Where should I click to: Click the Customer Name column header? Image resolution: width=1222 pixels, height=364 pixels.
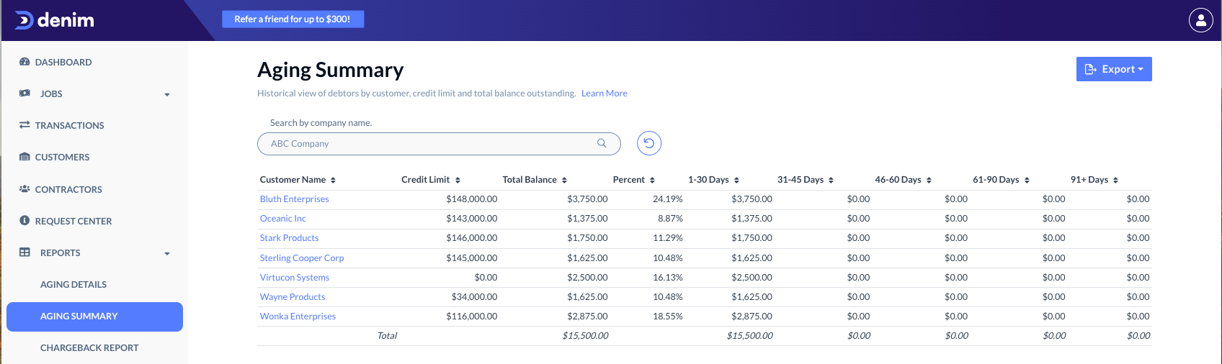click(x=293, y=180)
